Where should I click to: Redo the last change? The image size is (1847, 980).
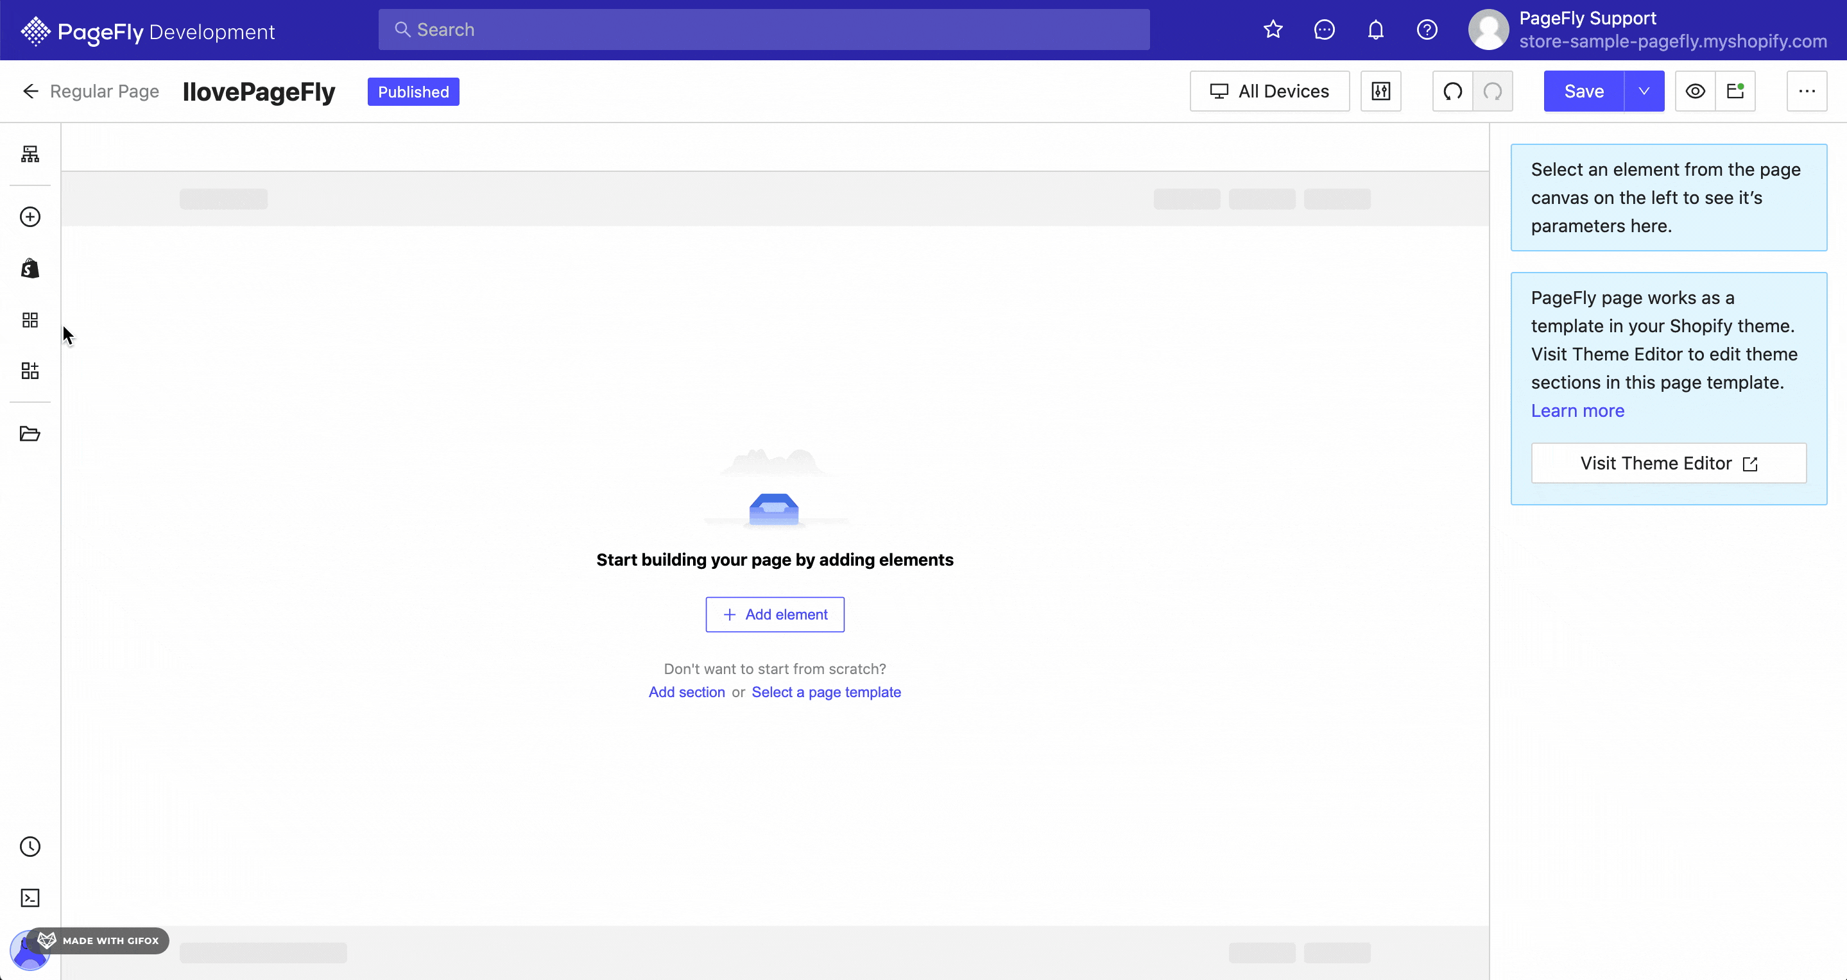pyautogui.click(x=1493, y=91)
